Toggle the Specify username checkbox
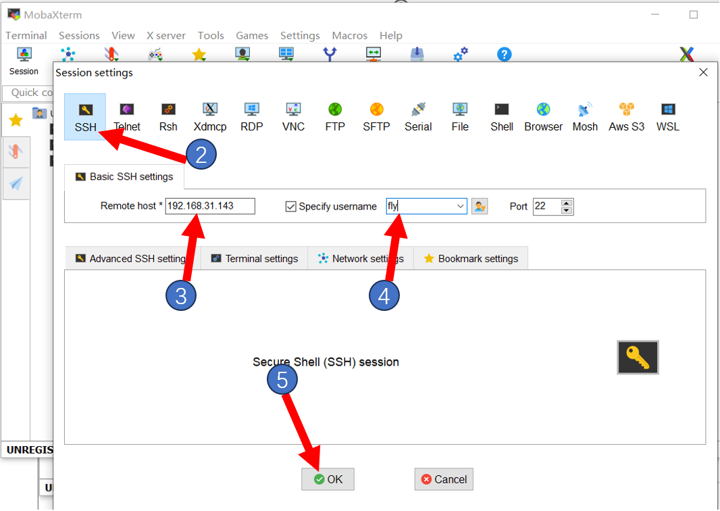Viewport: 720px width, 511px height. click(291, 207)
